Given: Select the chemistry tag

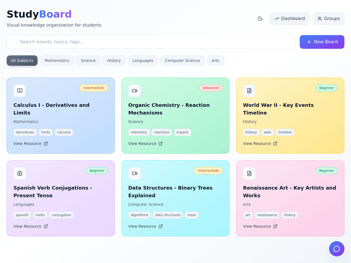Looking at the screenshot, I should pyautogui.click(x=139, y=132).
